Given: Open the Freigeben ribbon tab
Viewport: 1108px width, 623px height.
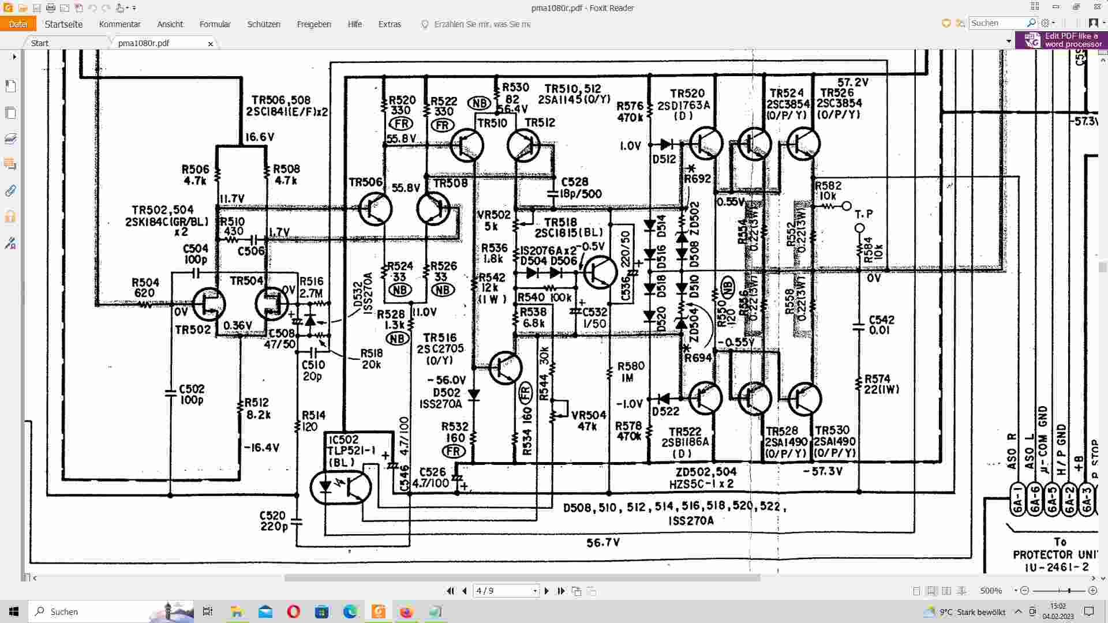Looking at the screenshot, I should [x=314, y=24].
